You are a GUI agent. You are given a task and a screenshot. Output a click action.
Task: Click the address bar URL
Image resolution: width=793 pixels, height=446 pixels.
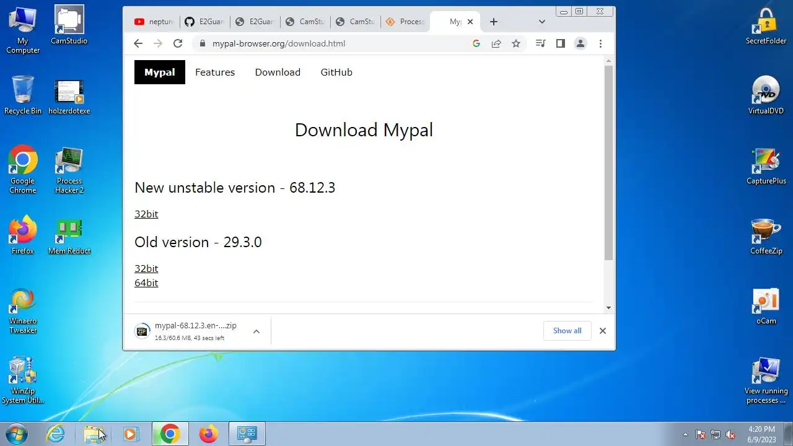tap(278, 43)
